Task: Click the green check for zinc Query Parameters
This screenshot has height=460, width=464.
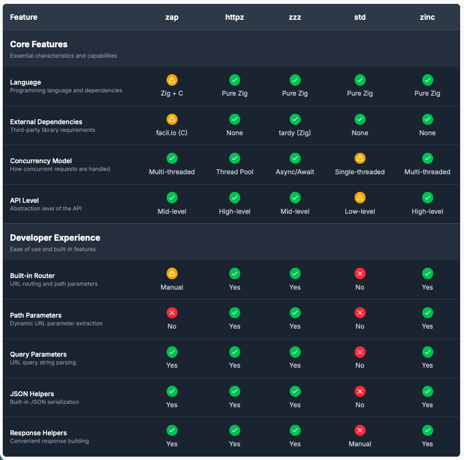Action: pyautogui.click(x=427, y=352)
